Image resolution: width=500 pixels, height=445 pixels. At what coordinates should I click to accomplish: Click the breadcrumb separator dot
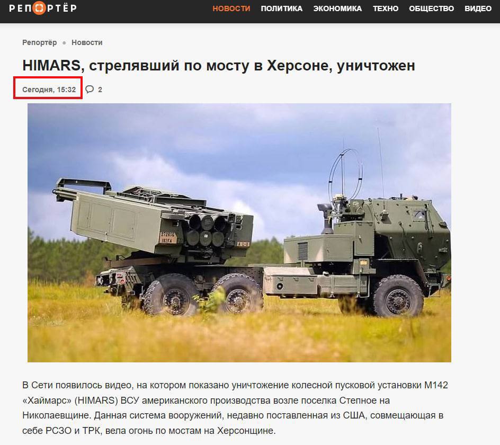(x=64, y=43)
